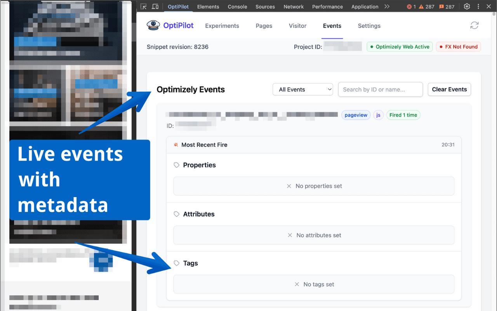Open the Console DevTools tab

click(x=237, y=7)
